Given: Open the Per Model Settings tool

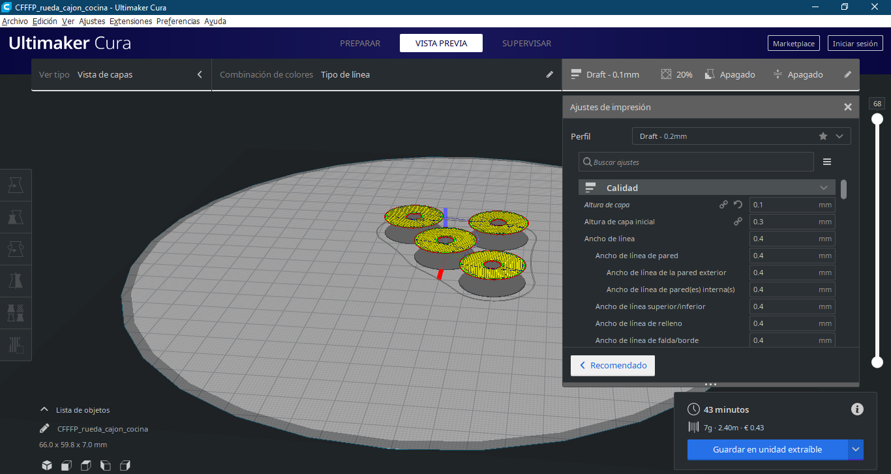Looking at the screenshot, I should 15,312.
